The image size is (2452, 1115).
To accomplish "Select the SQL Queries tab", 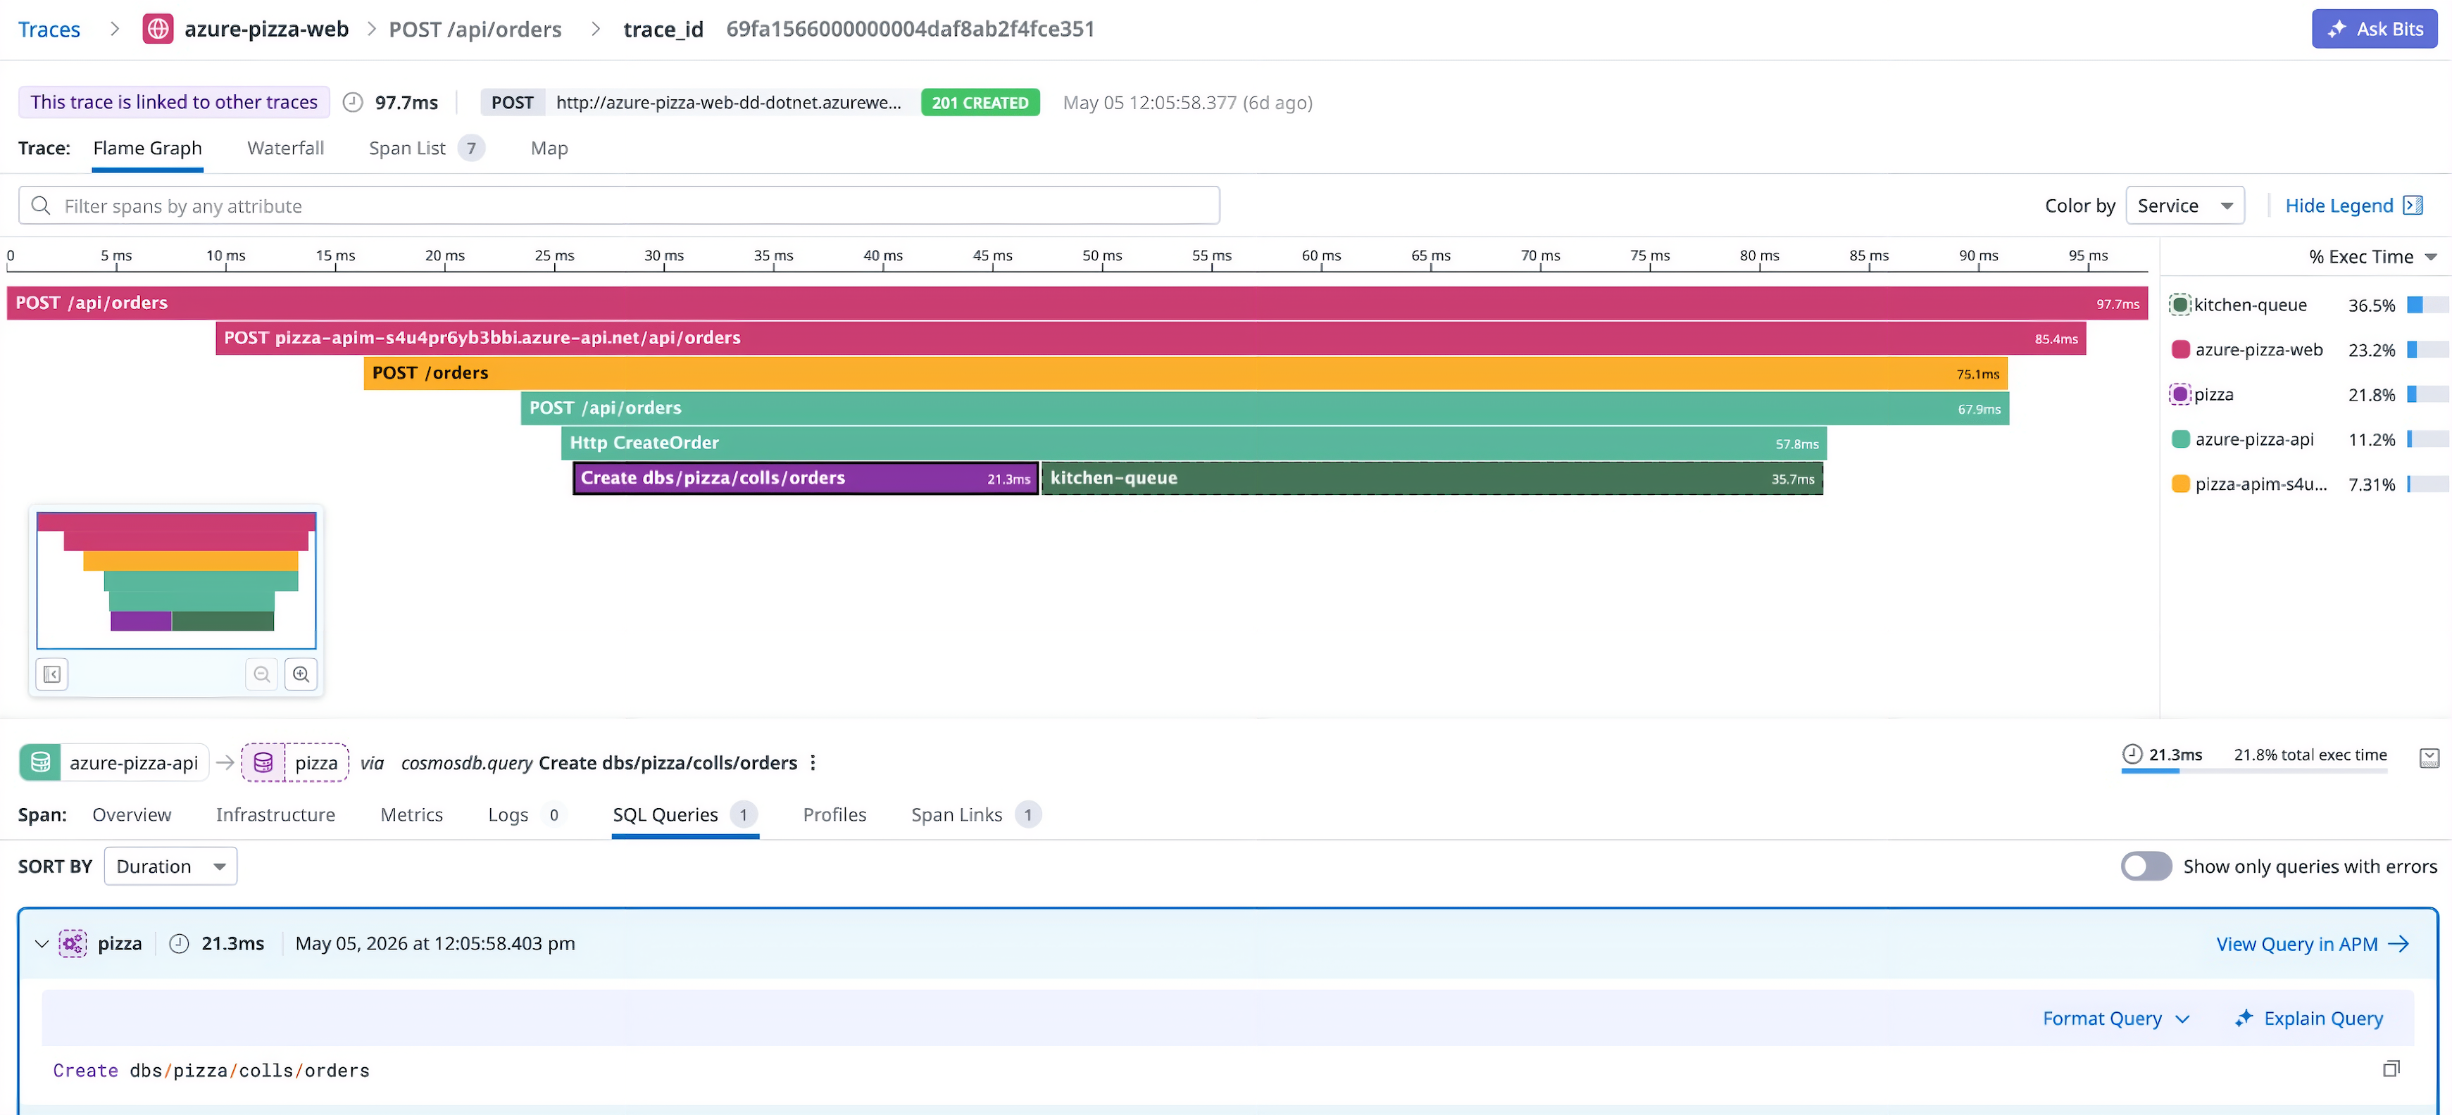I will tap(684, 814).
